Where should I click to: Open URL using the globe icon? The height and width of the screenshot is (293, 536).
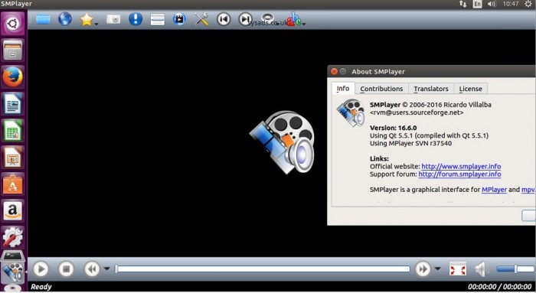tap(65, 19)
